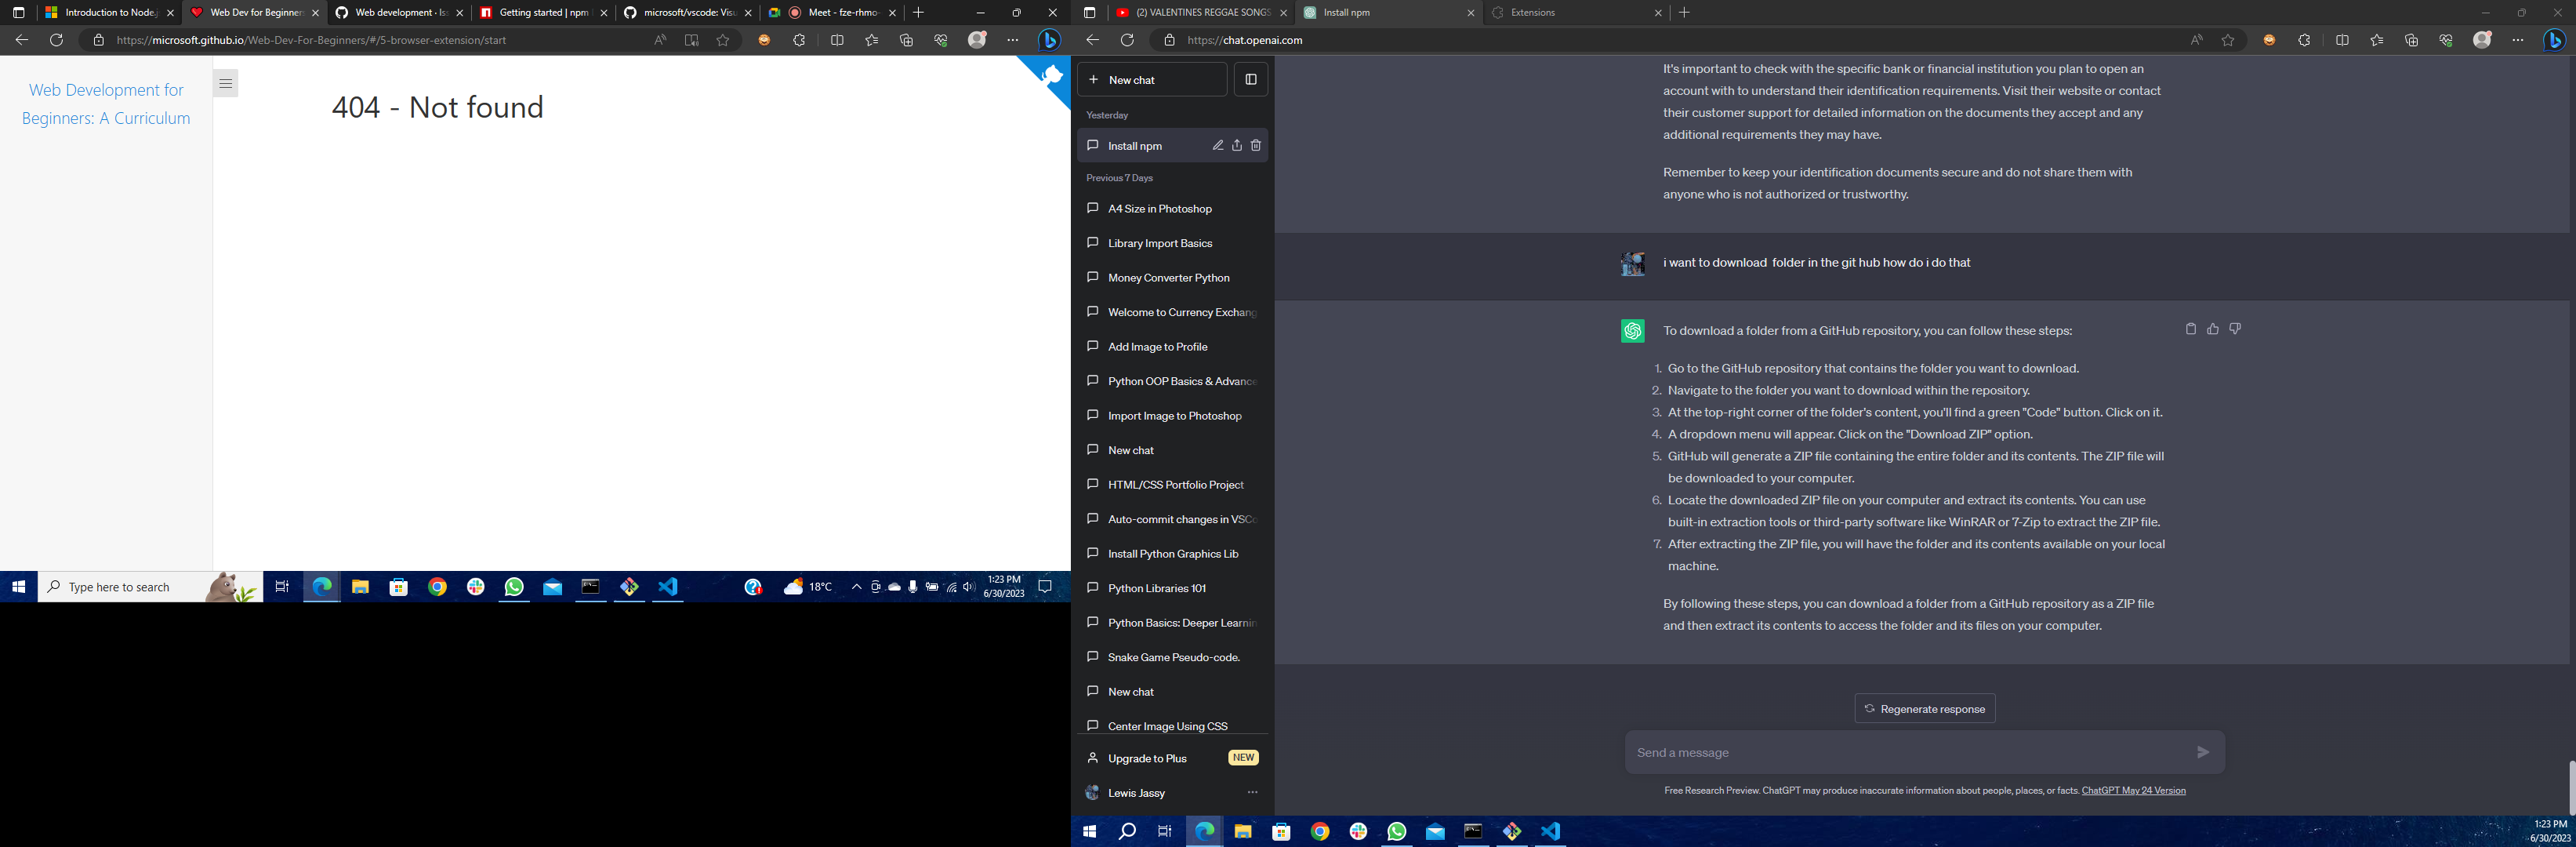
Task: Start a New chat in ChatGPT
Action: 1152,79
